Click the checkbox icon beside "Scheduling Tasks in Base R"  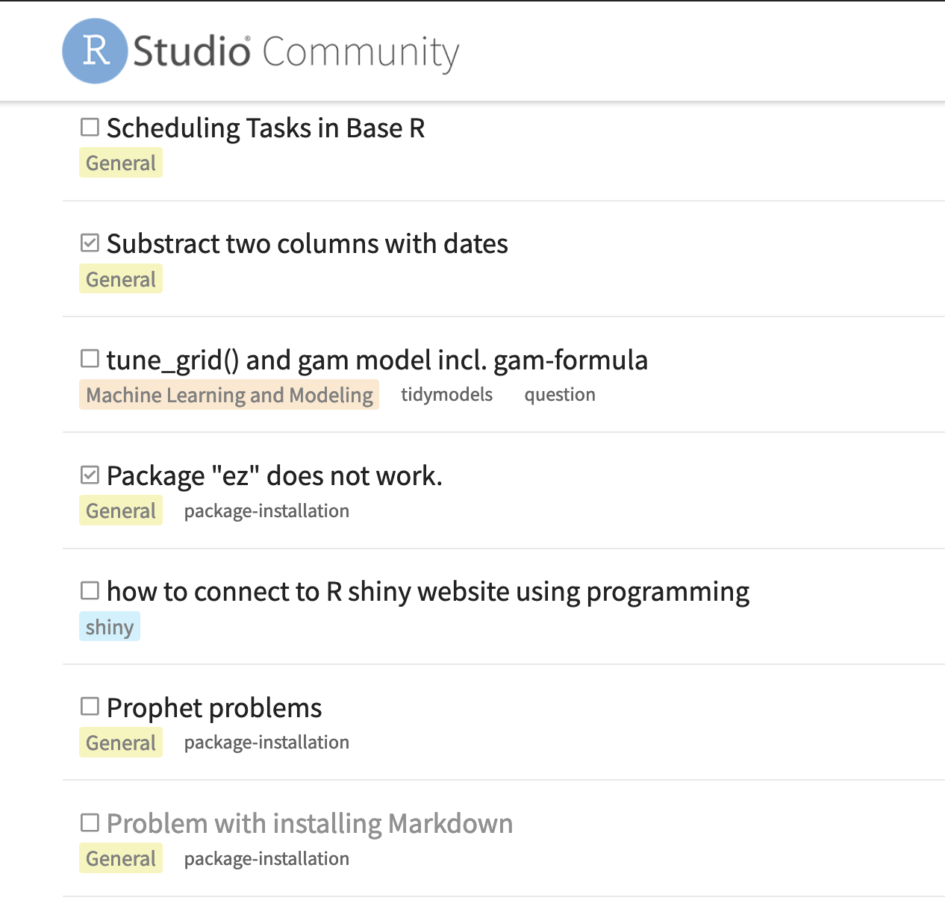coord(90,128)
